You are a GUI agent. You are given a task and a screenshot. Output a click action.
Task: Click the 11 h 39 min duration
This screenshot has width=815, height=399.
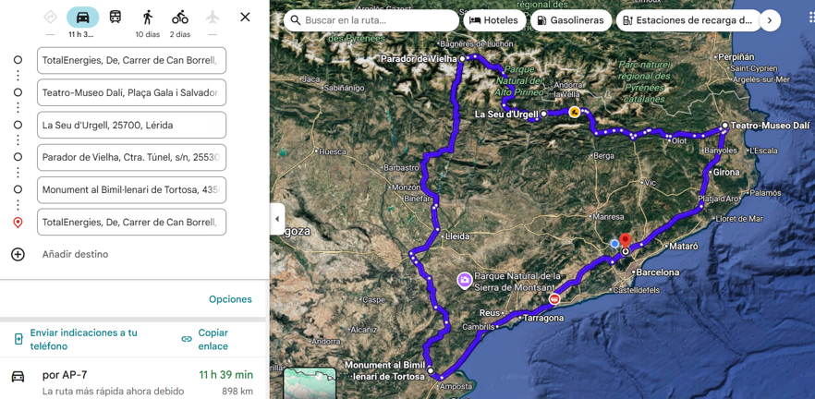226,375
